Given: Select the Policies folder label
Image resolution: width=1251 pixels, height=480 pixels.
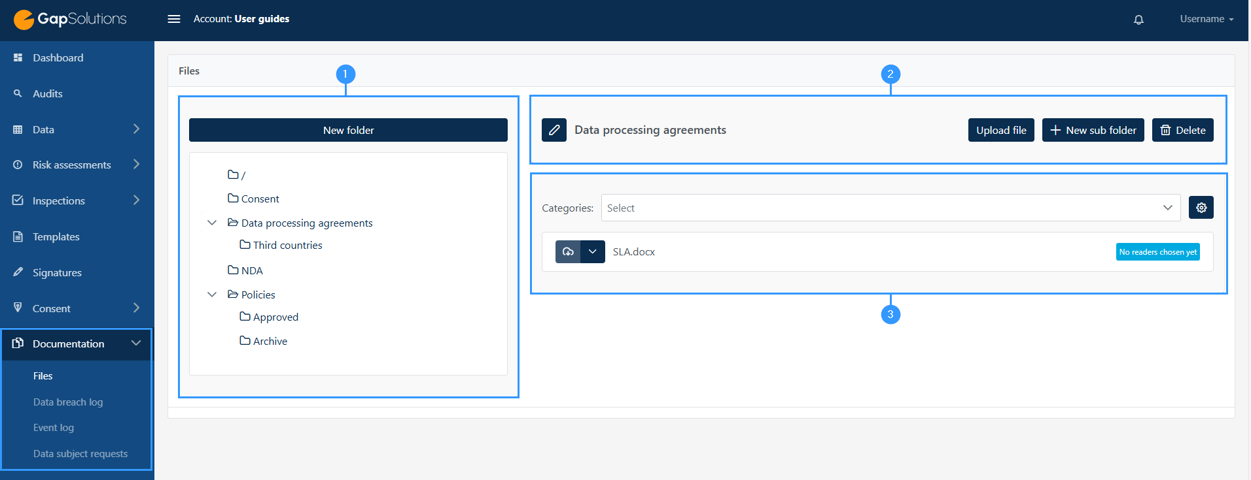Looking at the screenshot, I should pos(258,295).
